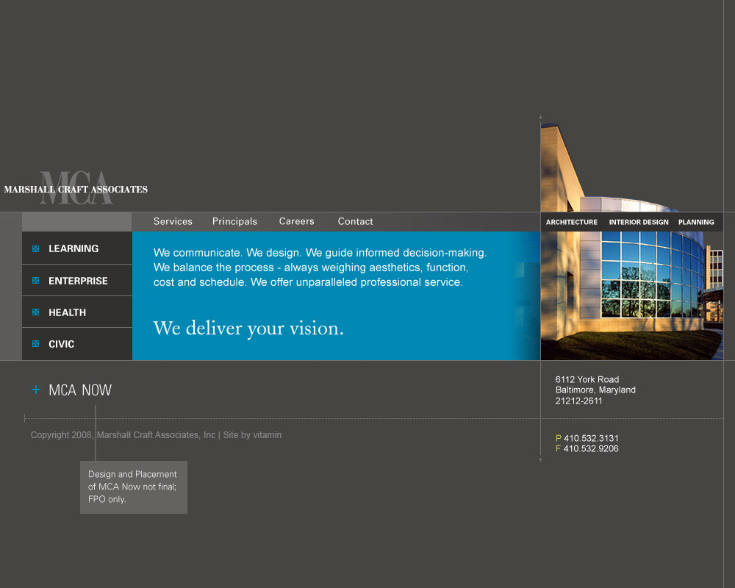Select the PLANNING tab
This screenshot has height=588, width=735.
coord(696,222)
